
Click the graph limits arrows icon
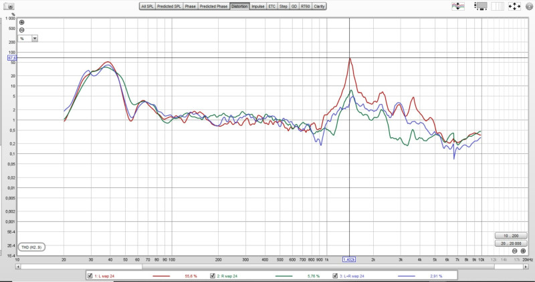(x=514, y=6)
